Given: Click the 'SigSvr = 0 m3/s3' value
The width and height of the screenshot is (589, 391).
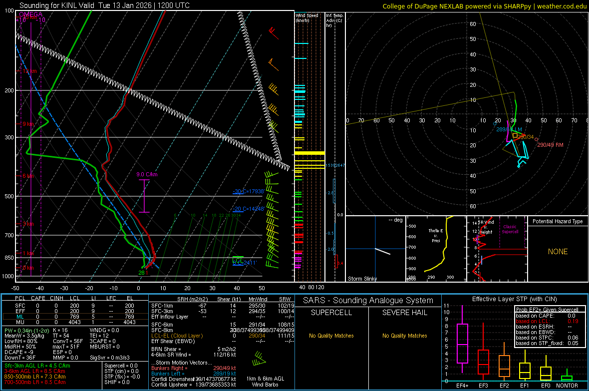Looking at the screenshot, I should coord(110,358).
